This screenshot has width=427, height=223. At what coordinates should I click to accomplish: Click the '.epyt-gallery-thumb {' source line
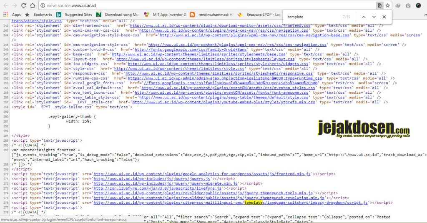(x=72, y=117)
